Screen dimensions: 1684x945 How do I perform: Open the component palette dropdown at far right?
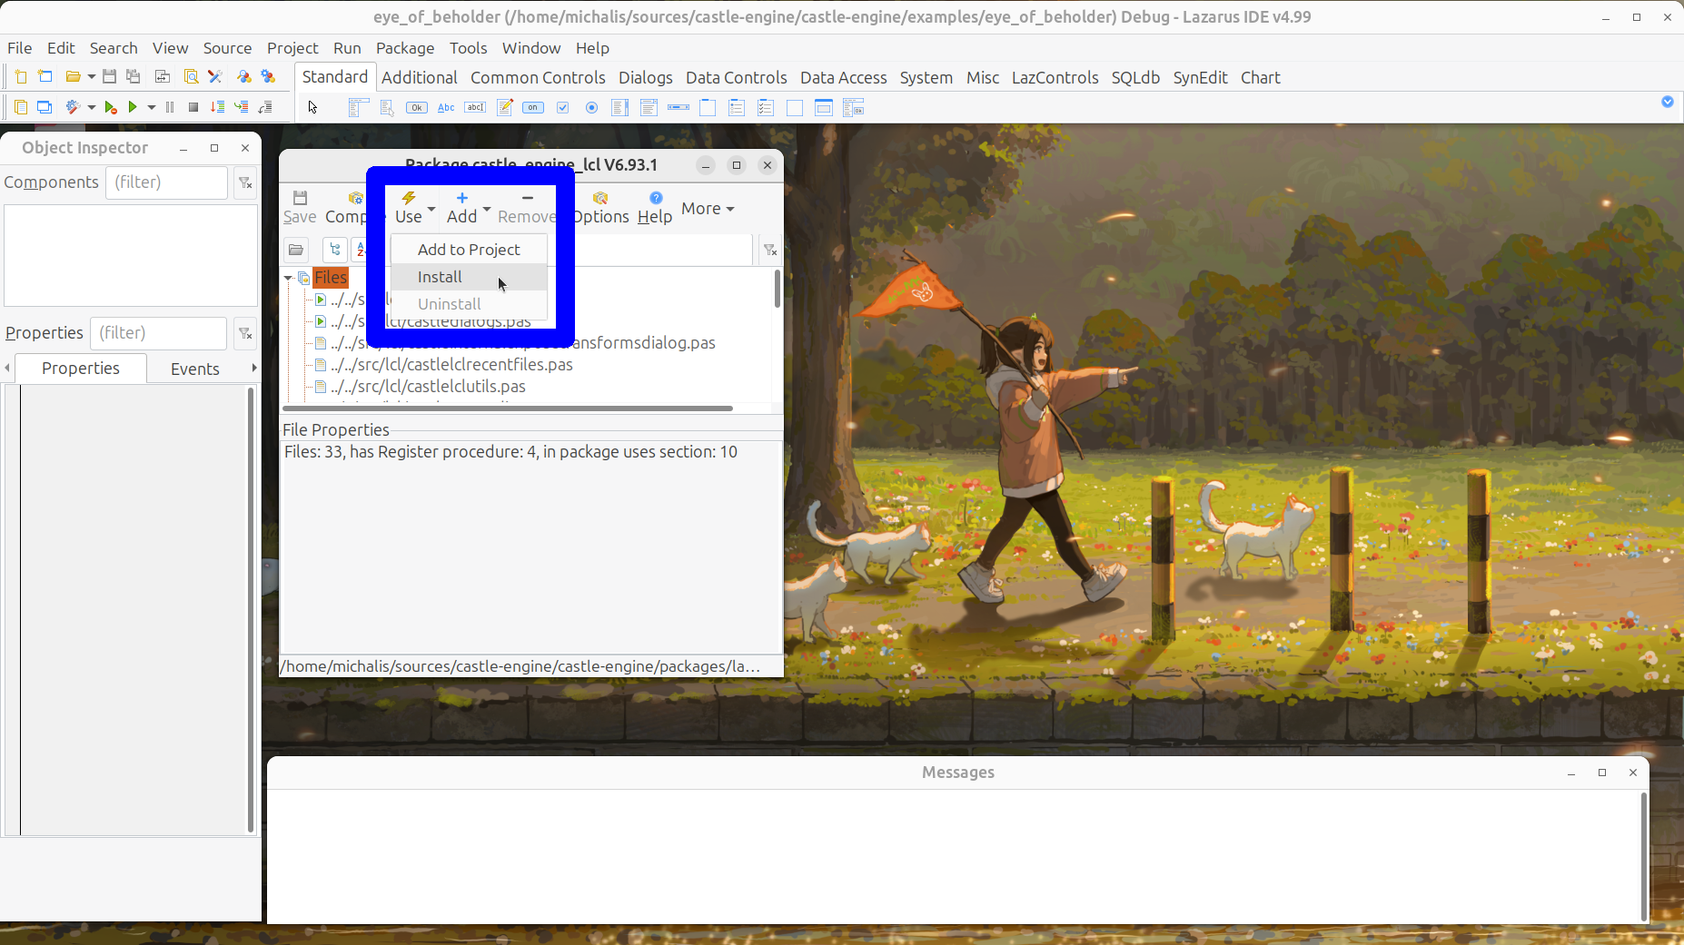1668,102
